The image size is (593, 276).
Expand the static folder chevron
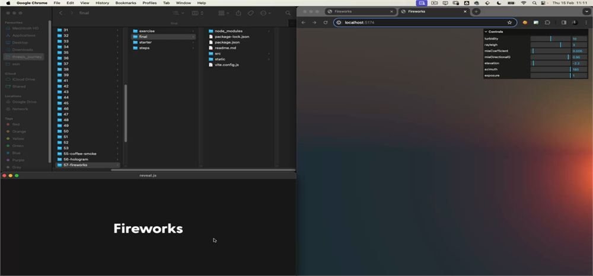tap(269, 59)
